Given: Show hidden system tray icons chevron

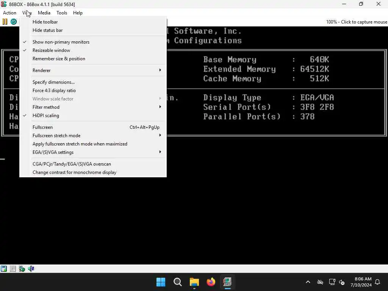Looking at the screenshot, I should click(308, 282).
